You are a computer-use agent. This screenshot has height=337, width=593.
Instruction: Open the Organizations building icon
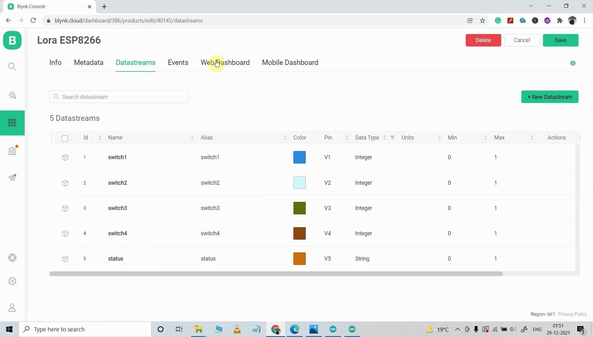[12, 151]
